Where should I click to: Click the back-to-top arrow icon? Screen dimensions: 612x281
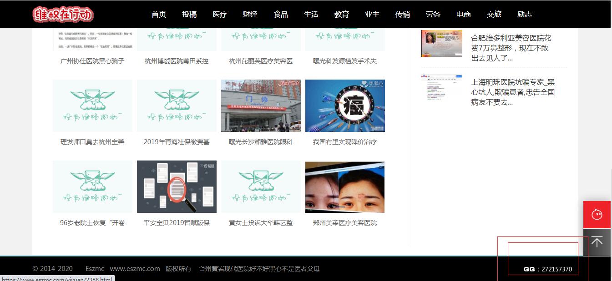click(597, 242)
